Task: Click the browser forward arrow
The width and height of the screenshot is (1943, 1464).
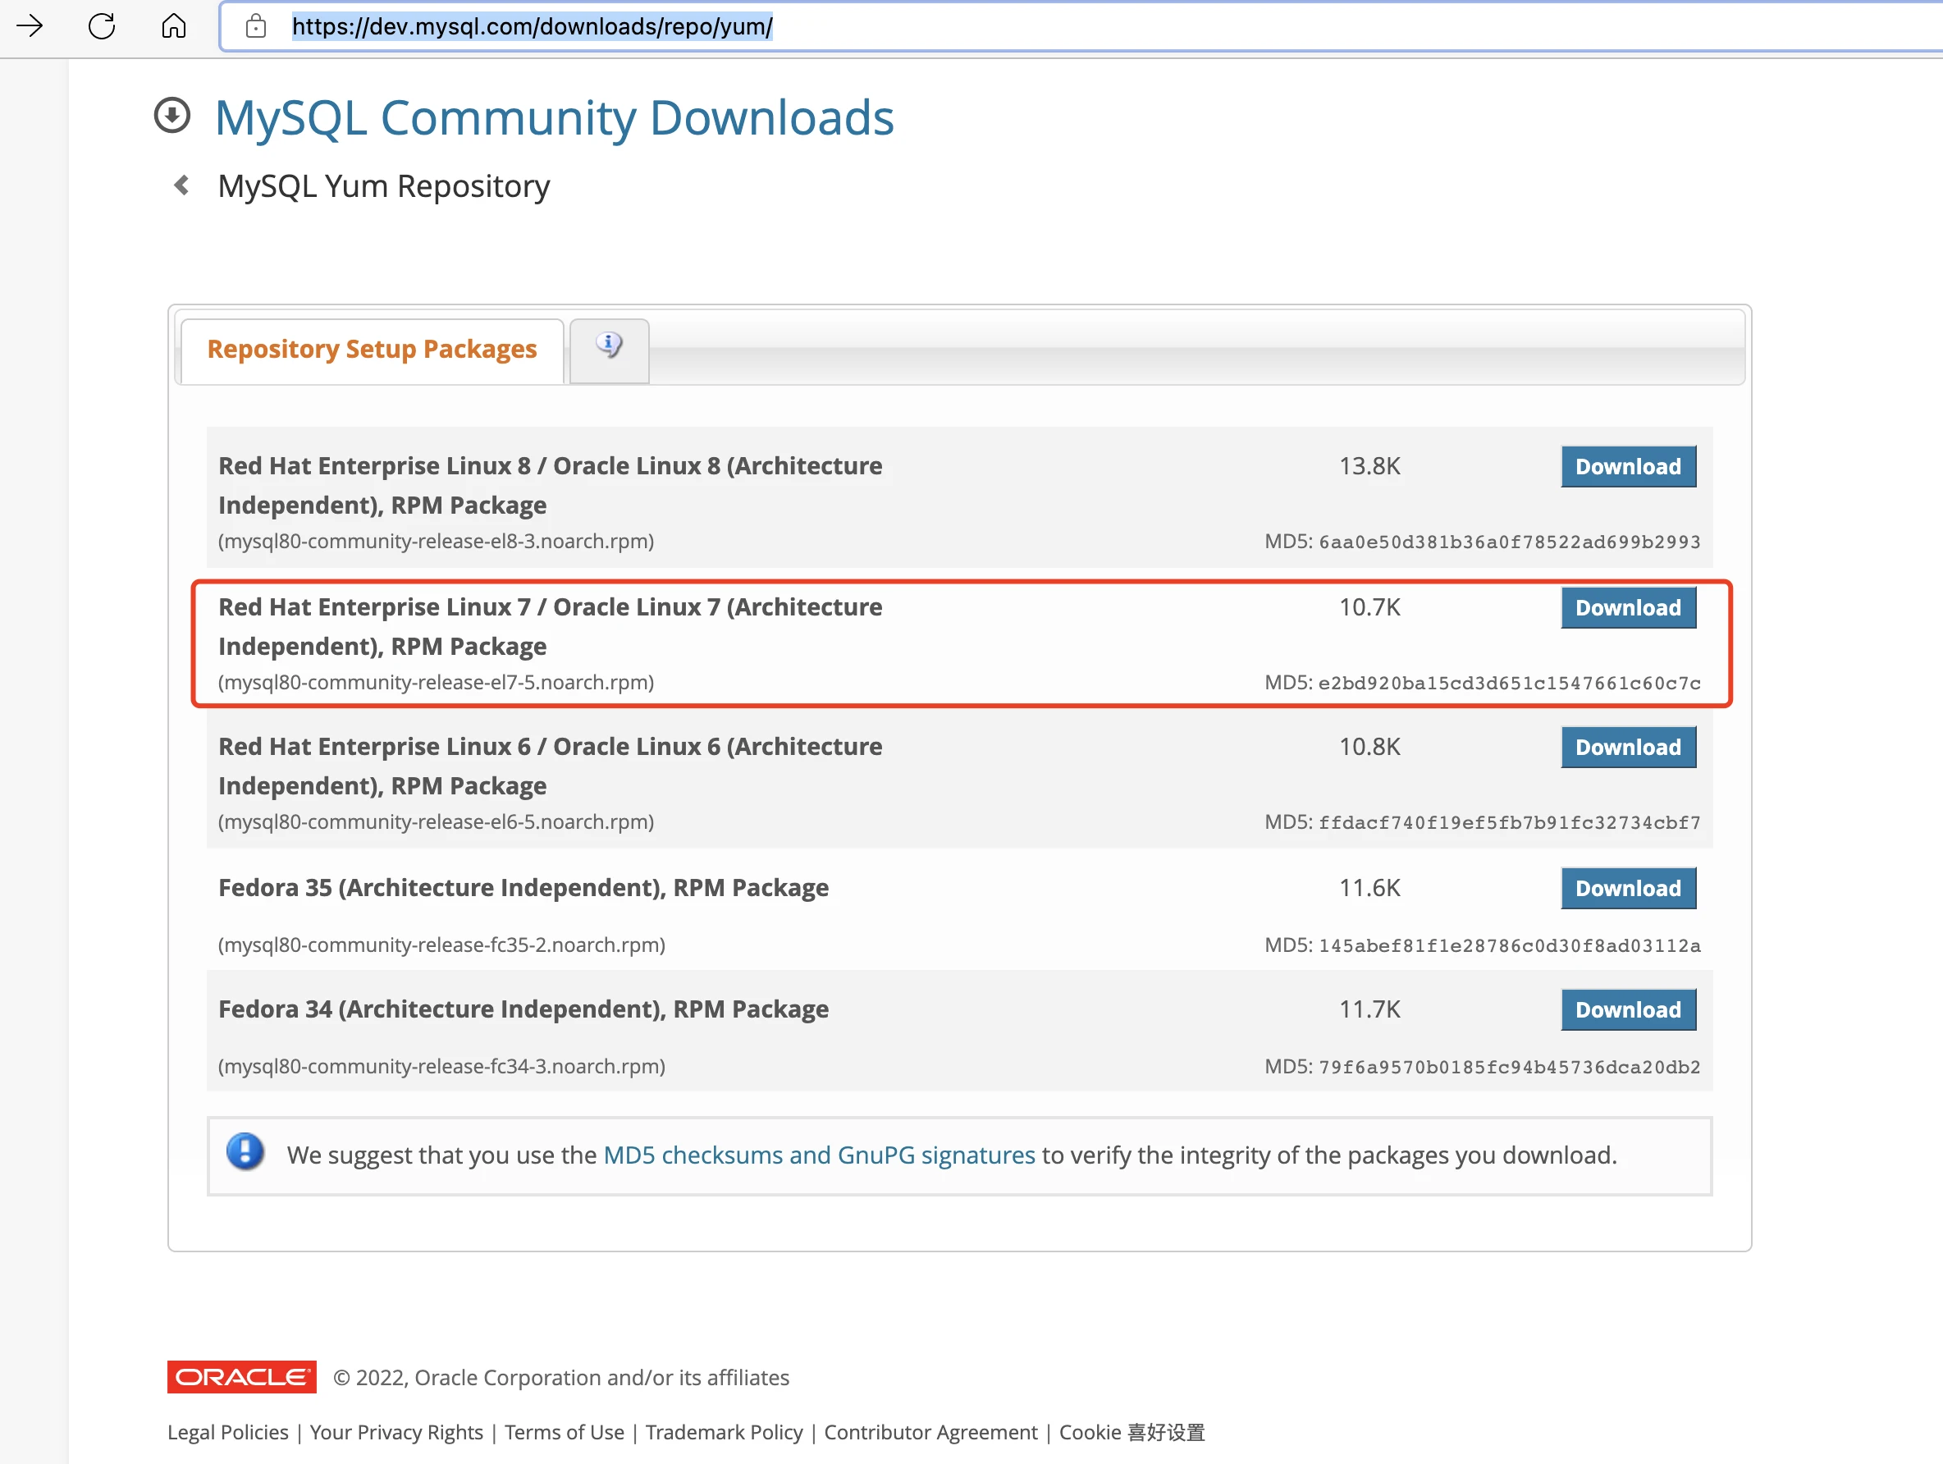Action: click(29, 25)
